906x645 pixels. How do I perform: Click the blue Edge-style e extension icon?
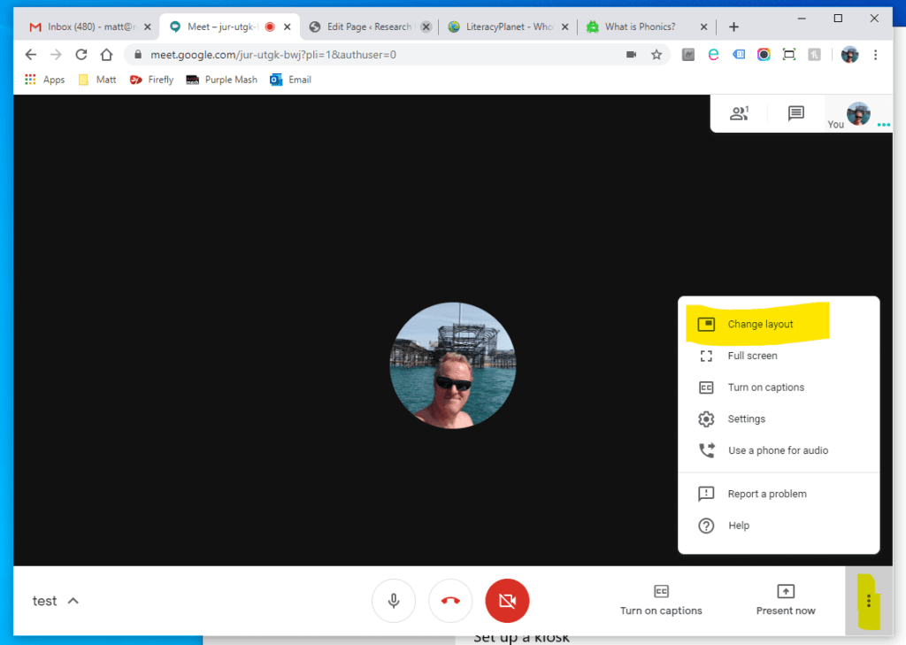714,54
